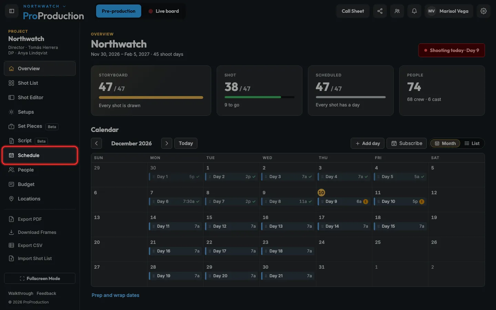Open the Script beta section

tap(40, 141)
